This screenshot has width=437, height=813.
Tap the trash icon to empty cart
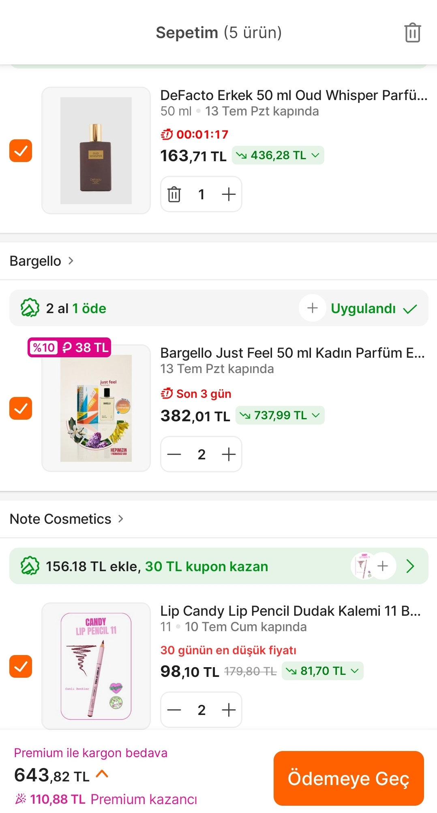412,32
